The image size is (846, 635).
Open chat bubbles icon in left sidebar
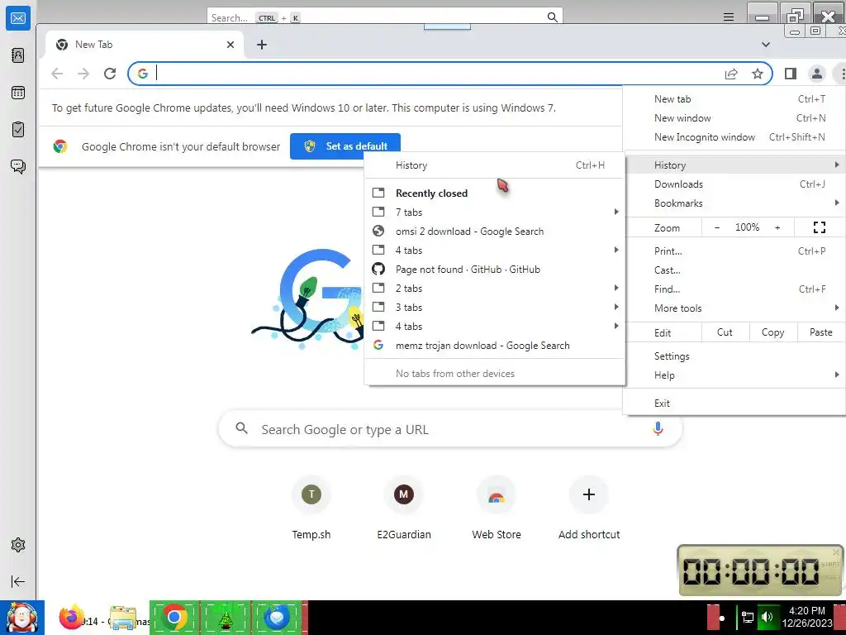point(18,166)
